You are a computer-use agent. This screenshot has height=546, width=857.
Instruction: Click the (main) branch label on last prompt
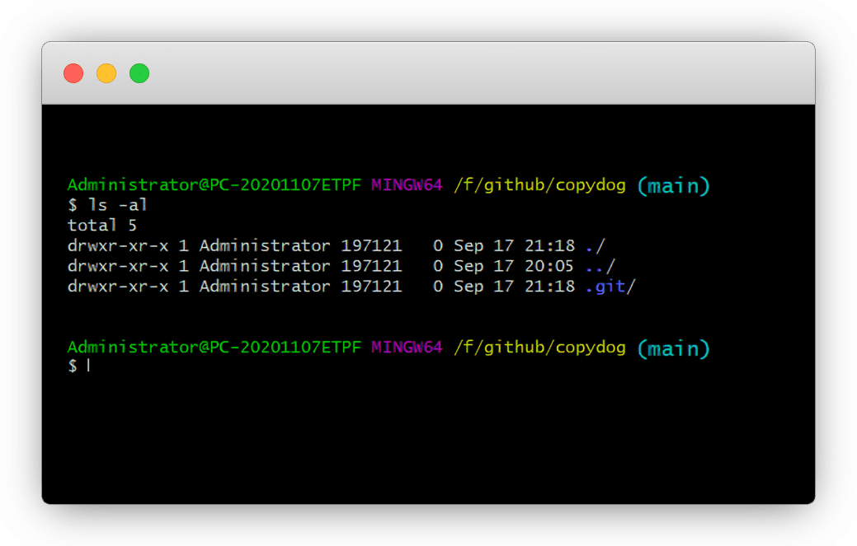pyautogui.click(x=673, y=349)
